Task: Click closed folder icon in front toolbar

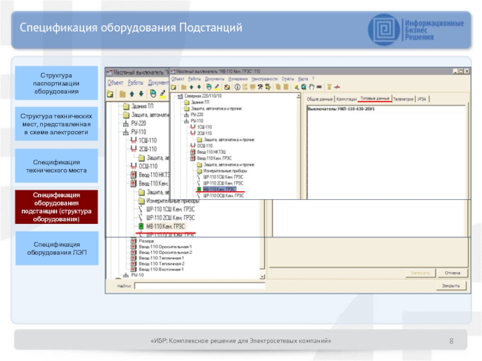Action: pos(184,87)
